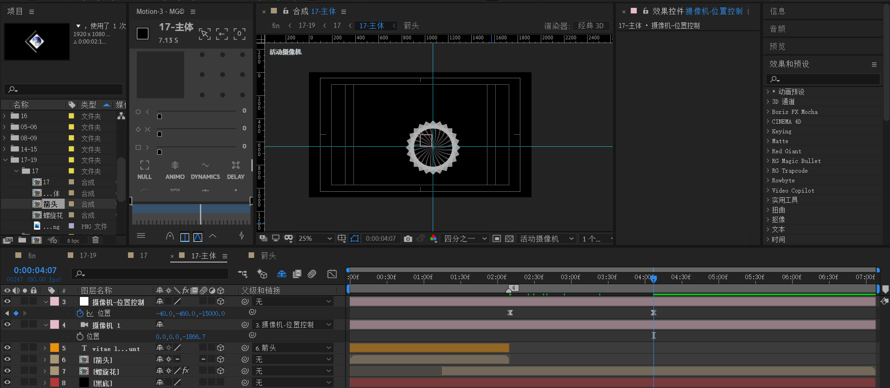Expand the 16 folder in project panel
The height and width of the screenshot is (388, 890).
[x=4, y=116]
